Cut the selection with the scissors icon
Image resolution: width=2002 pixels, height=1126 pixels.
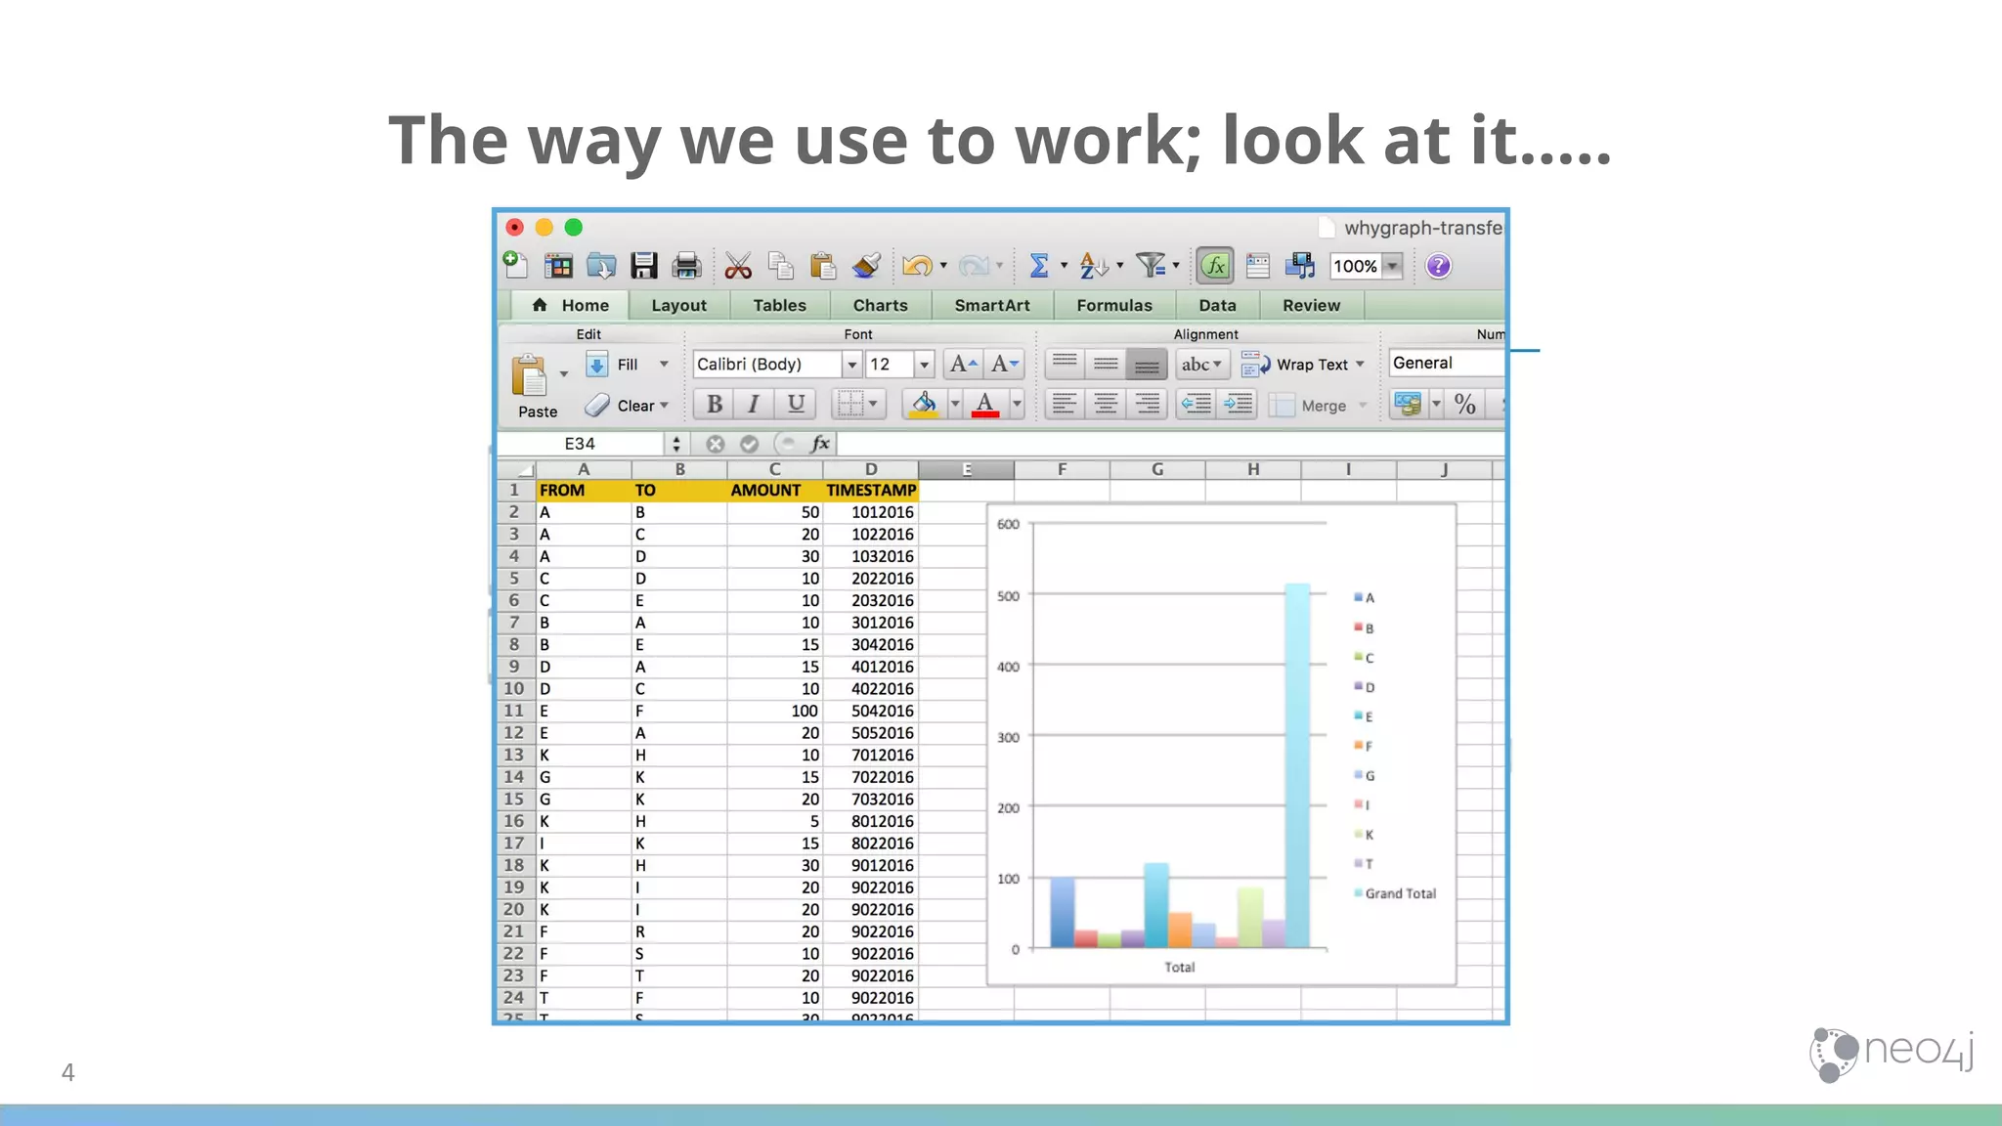click(x=738, y=266)
